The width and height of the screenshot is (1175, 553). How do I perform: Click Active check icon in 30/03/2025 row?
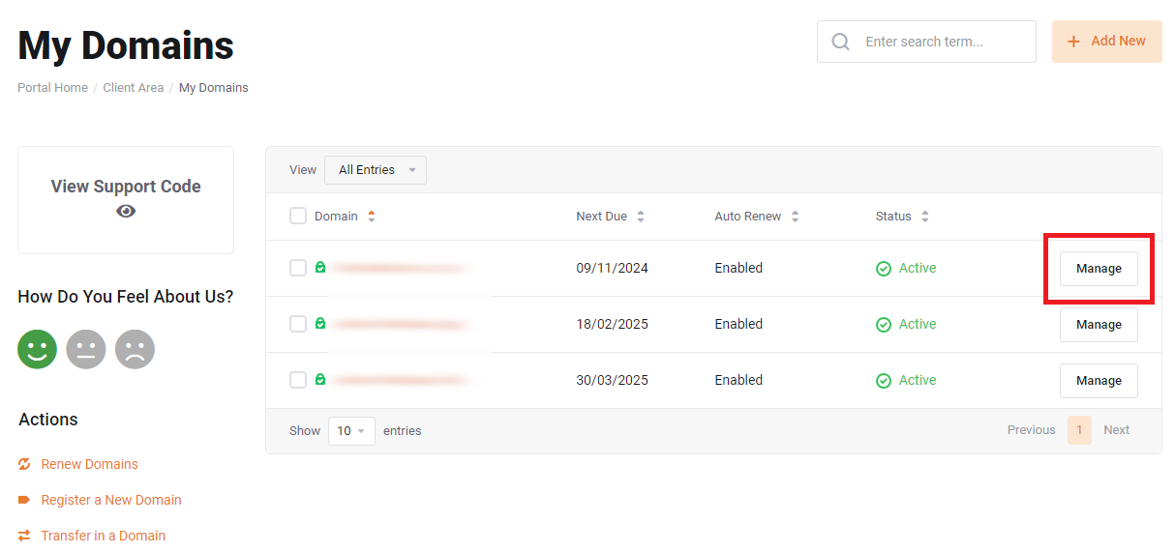click(x=884, y=381)
